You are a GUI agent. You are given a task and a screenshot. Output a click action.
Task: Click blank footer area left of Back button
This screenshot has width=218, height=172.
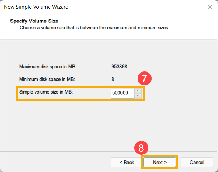(52, 162)
